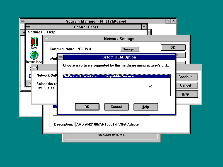This screenshot has width=223, height=167.
Task: Click OK in the Select OEM Option dialog
Action: (87, 107)
